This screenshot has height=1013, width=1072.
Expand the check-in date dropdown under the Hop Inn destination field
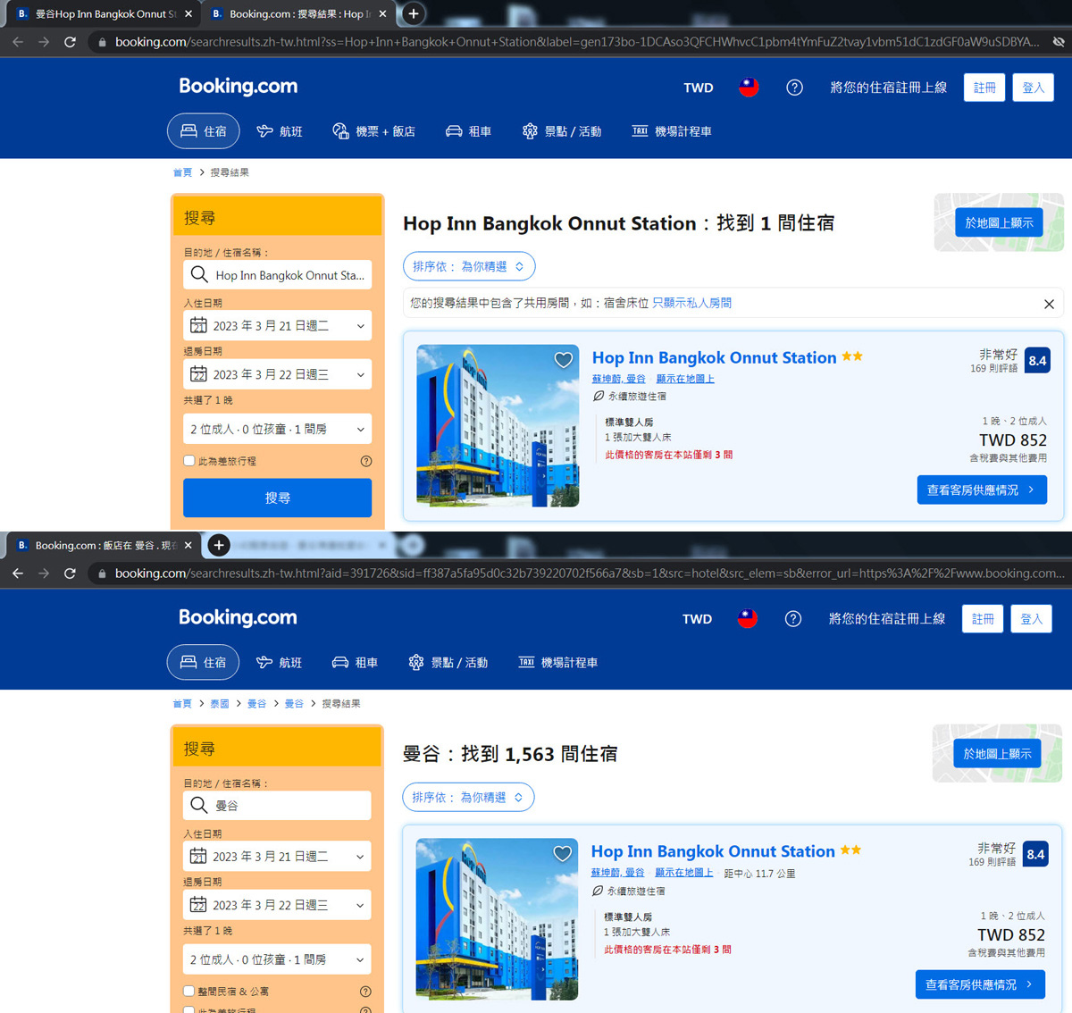(277, 326)
